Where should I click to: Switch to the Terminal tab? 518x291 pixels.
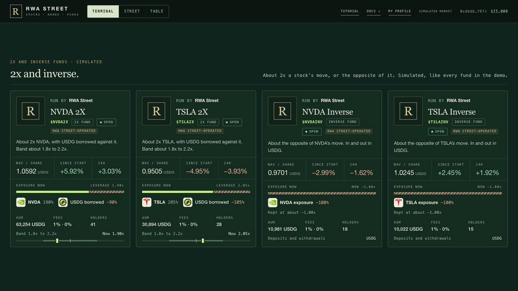tap(103, 11)
